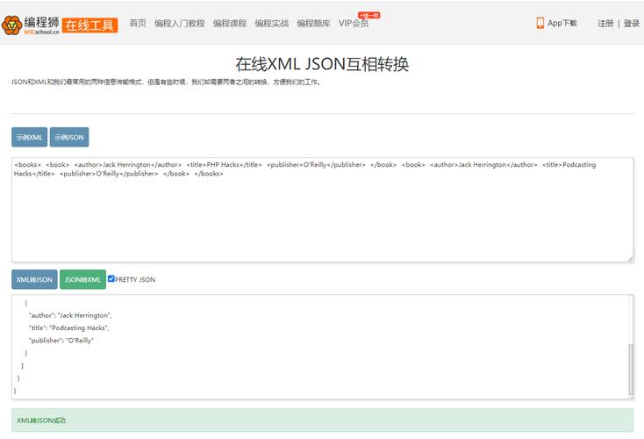Click the "publisher": "O'Reilly" output line

(61, 341)
